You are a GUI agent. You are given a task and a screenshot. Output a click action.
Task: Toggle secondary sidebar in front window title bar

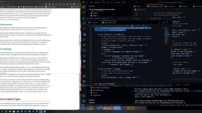point(157,19)
